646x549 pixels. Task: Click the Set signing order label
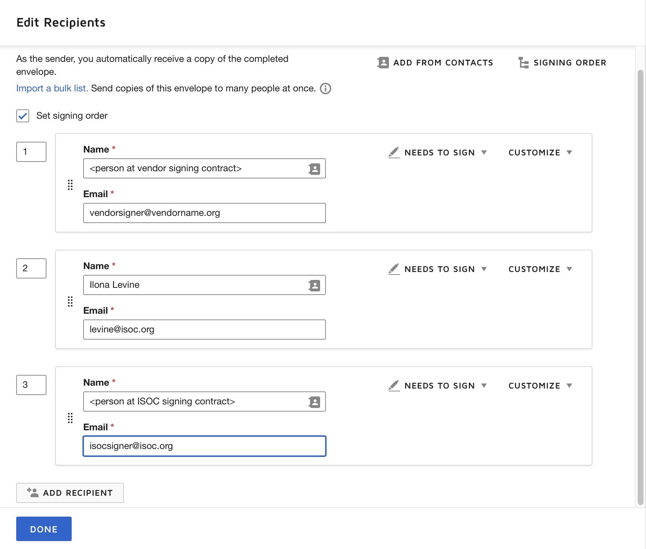pos(72,116)
